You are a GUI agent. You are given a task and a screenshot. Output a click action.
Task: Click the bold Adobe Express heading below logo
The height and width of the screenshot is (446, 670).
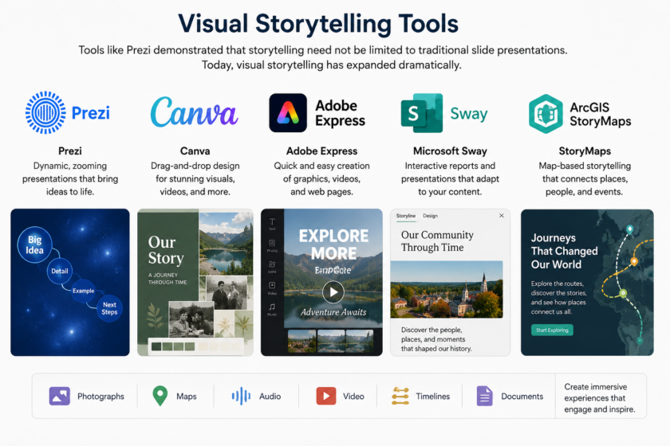[x=321, y=151]
